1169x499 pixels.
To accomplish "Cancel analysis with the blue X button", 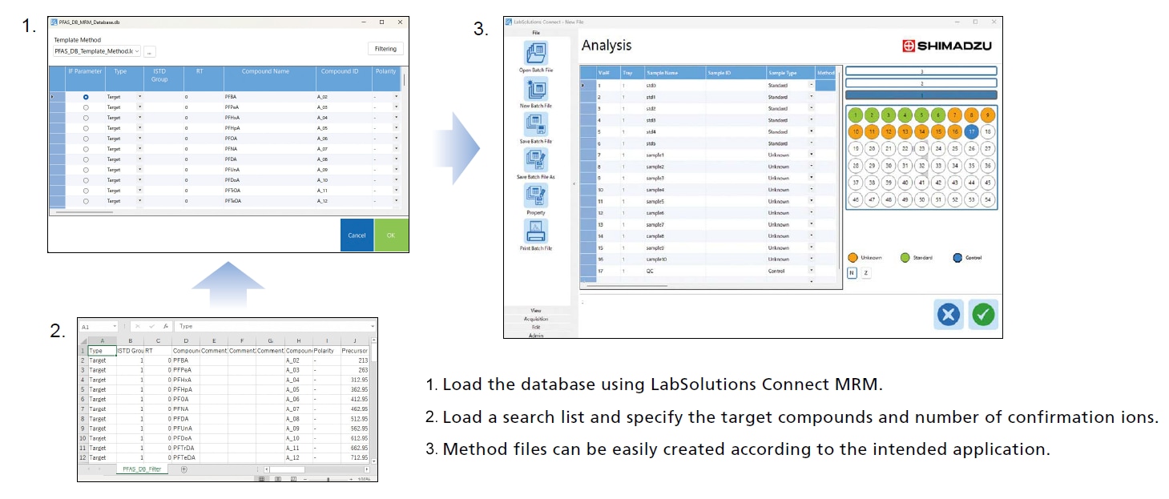I will [949, 315].
